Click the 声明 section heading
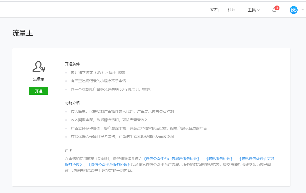This screenshot has width=306, height=193. click(x=69, y=150)
